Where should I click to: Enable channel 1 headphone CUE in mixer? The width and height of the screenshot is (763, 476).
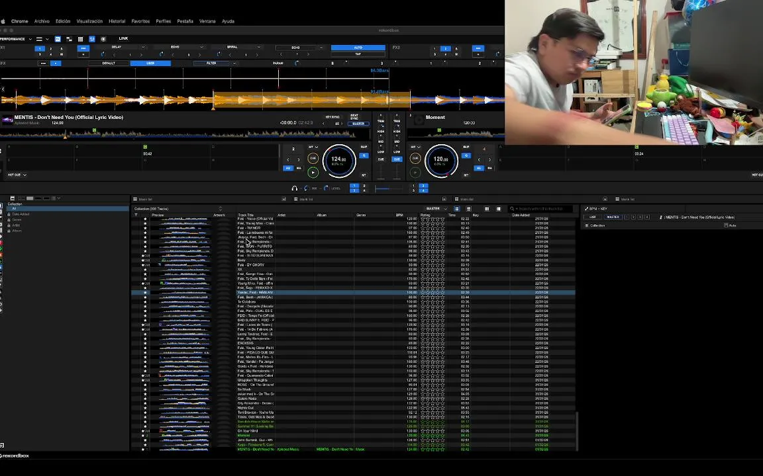tap(381, 159)
